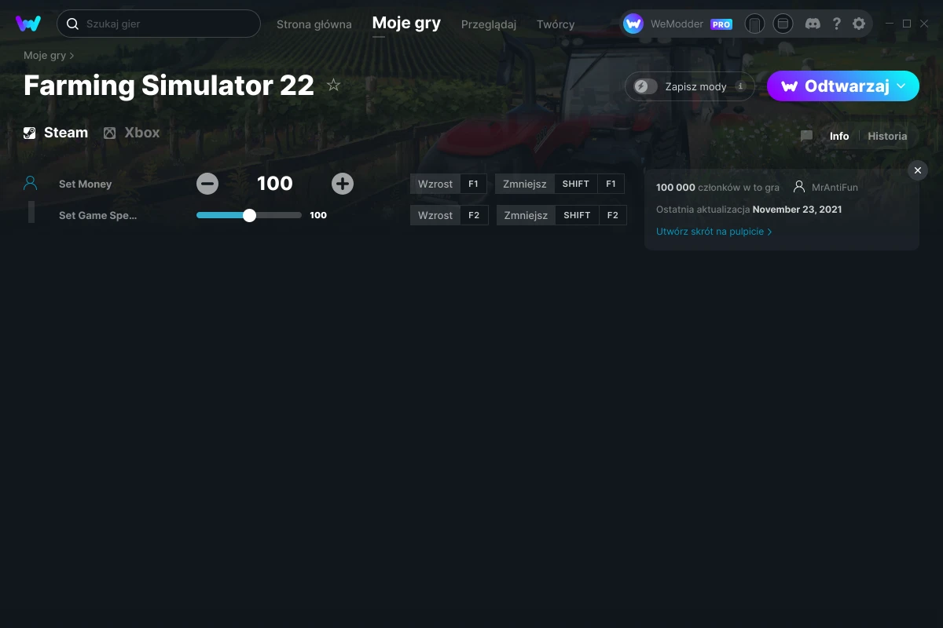Screen dimensions: 943x628
Task: Open the comments chat icon
Action: point(806,136)
